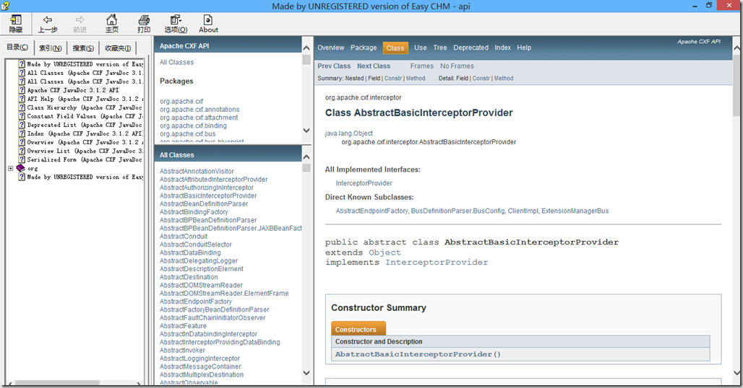This screenshot has height=388, width=743.
Task: Switch to the 收藏夹(I) favorites tab
Action: point(118,48)
